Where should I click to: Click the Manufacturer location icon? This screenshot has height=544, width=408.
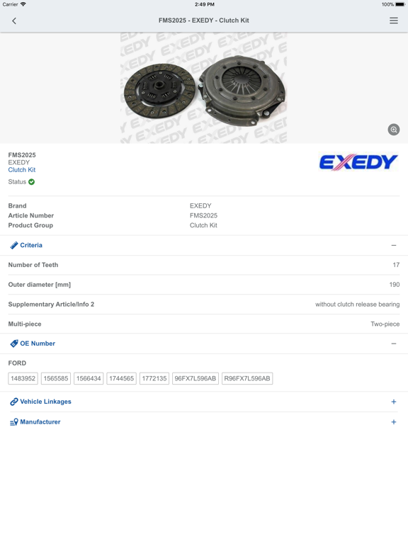pos(14,422)
